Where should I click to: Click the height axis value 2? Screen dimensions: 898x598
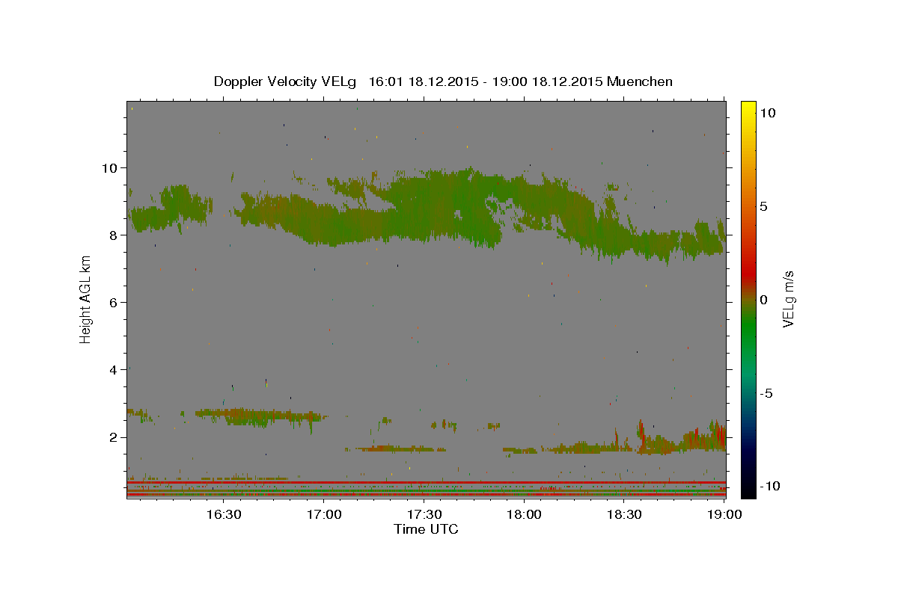point(114,437)
